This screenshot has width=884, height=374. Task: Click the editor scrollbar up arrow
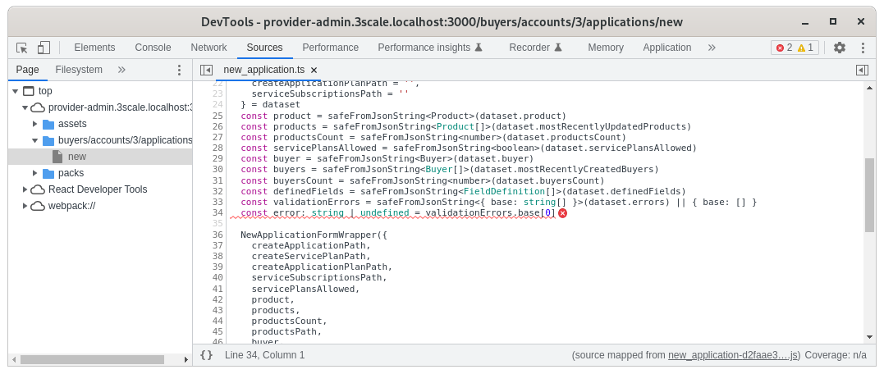pyautogui.click(x=869, y=87)
